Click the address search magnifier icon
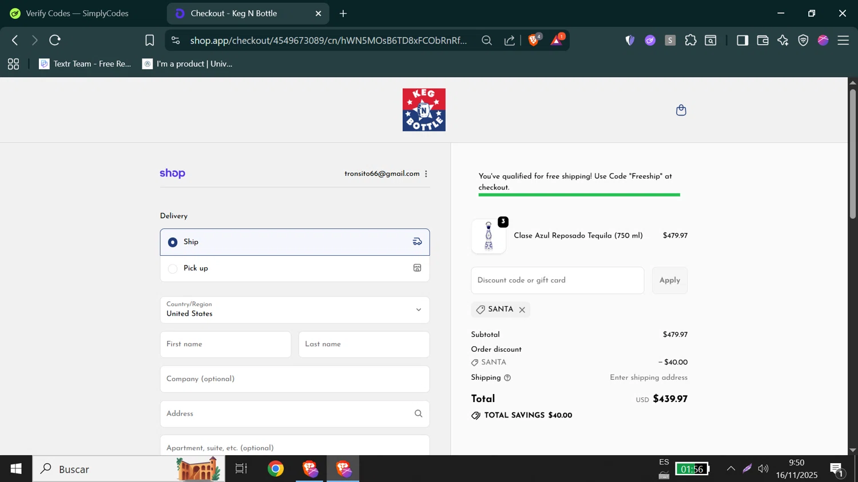Screen dimensions: 858x482 click(418, 413)
